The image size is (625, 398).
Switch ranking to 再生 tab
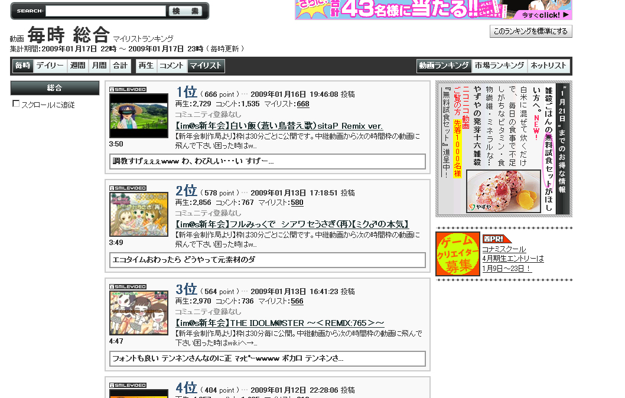[146, 66]
